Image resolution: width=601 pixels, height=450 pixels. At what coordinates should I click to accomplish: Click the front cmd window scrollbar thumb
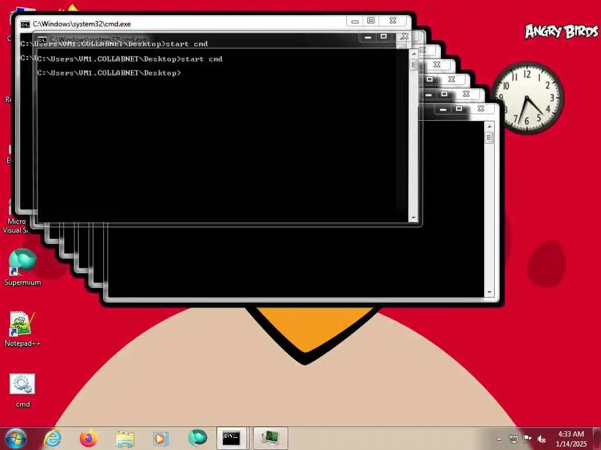pos(413,65)
